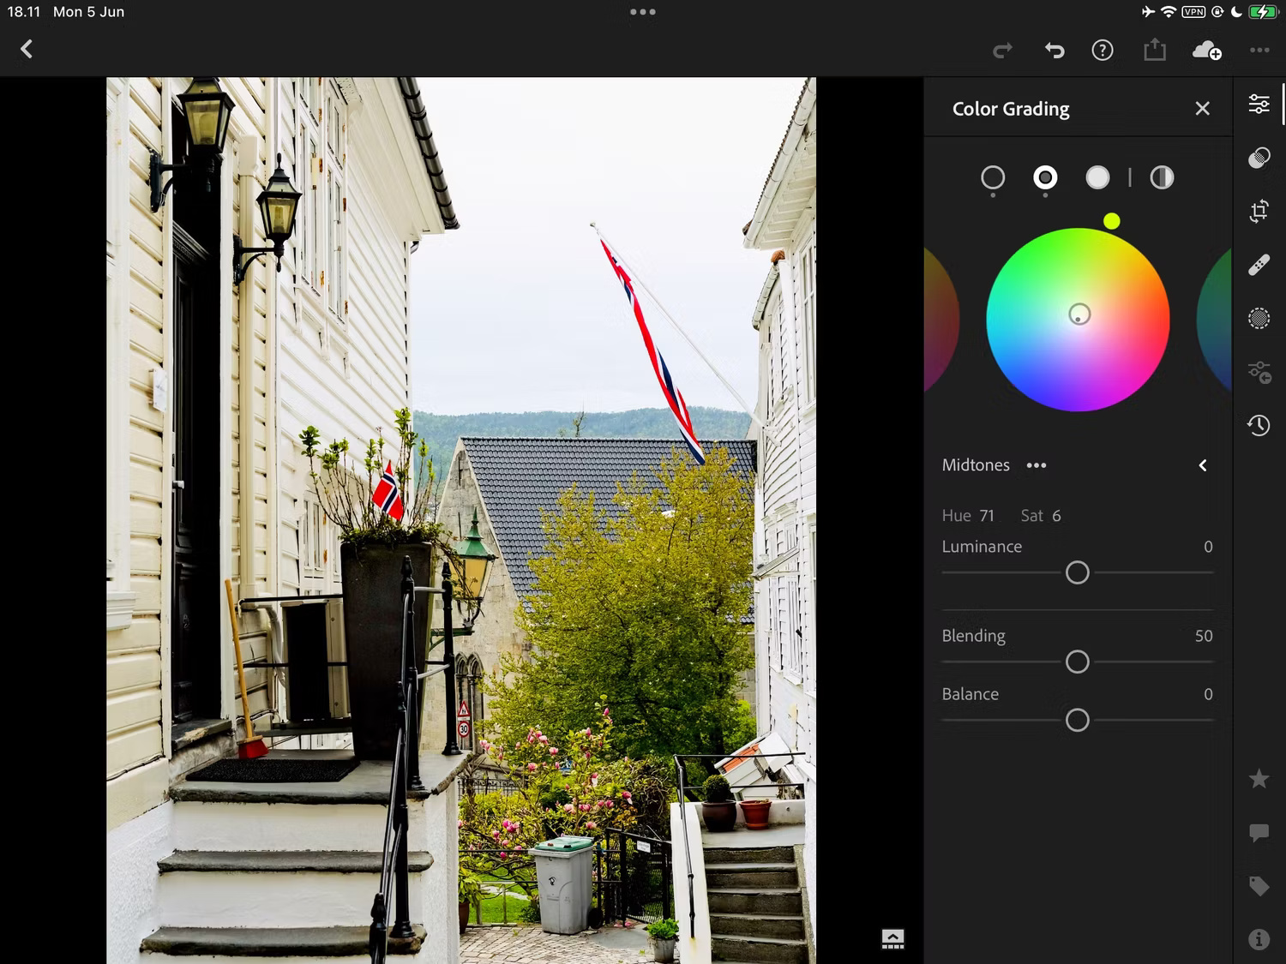
Task: Click the Blending value 50
Action: (x=1204, y=636)
